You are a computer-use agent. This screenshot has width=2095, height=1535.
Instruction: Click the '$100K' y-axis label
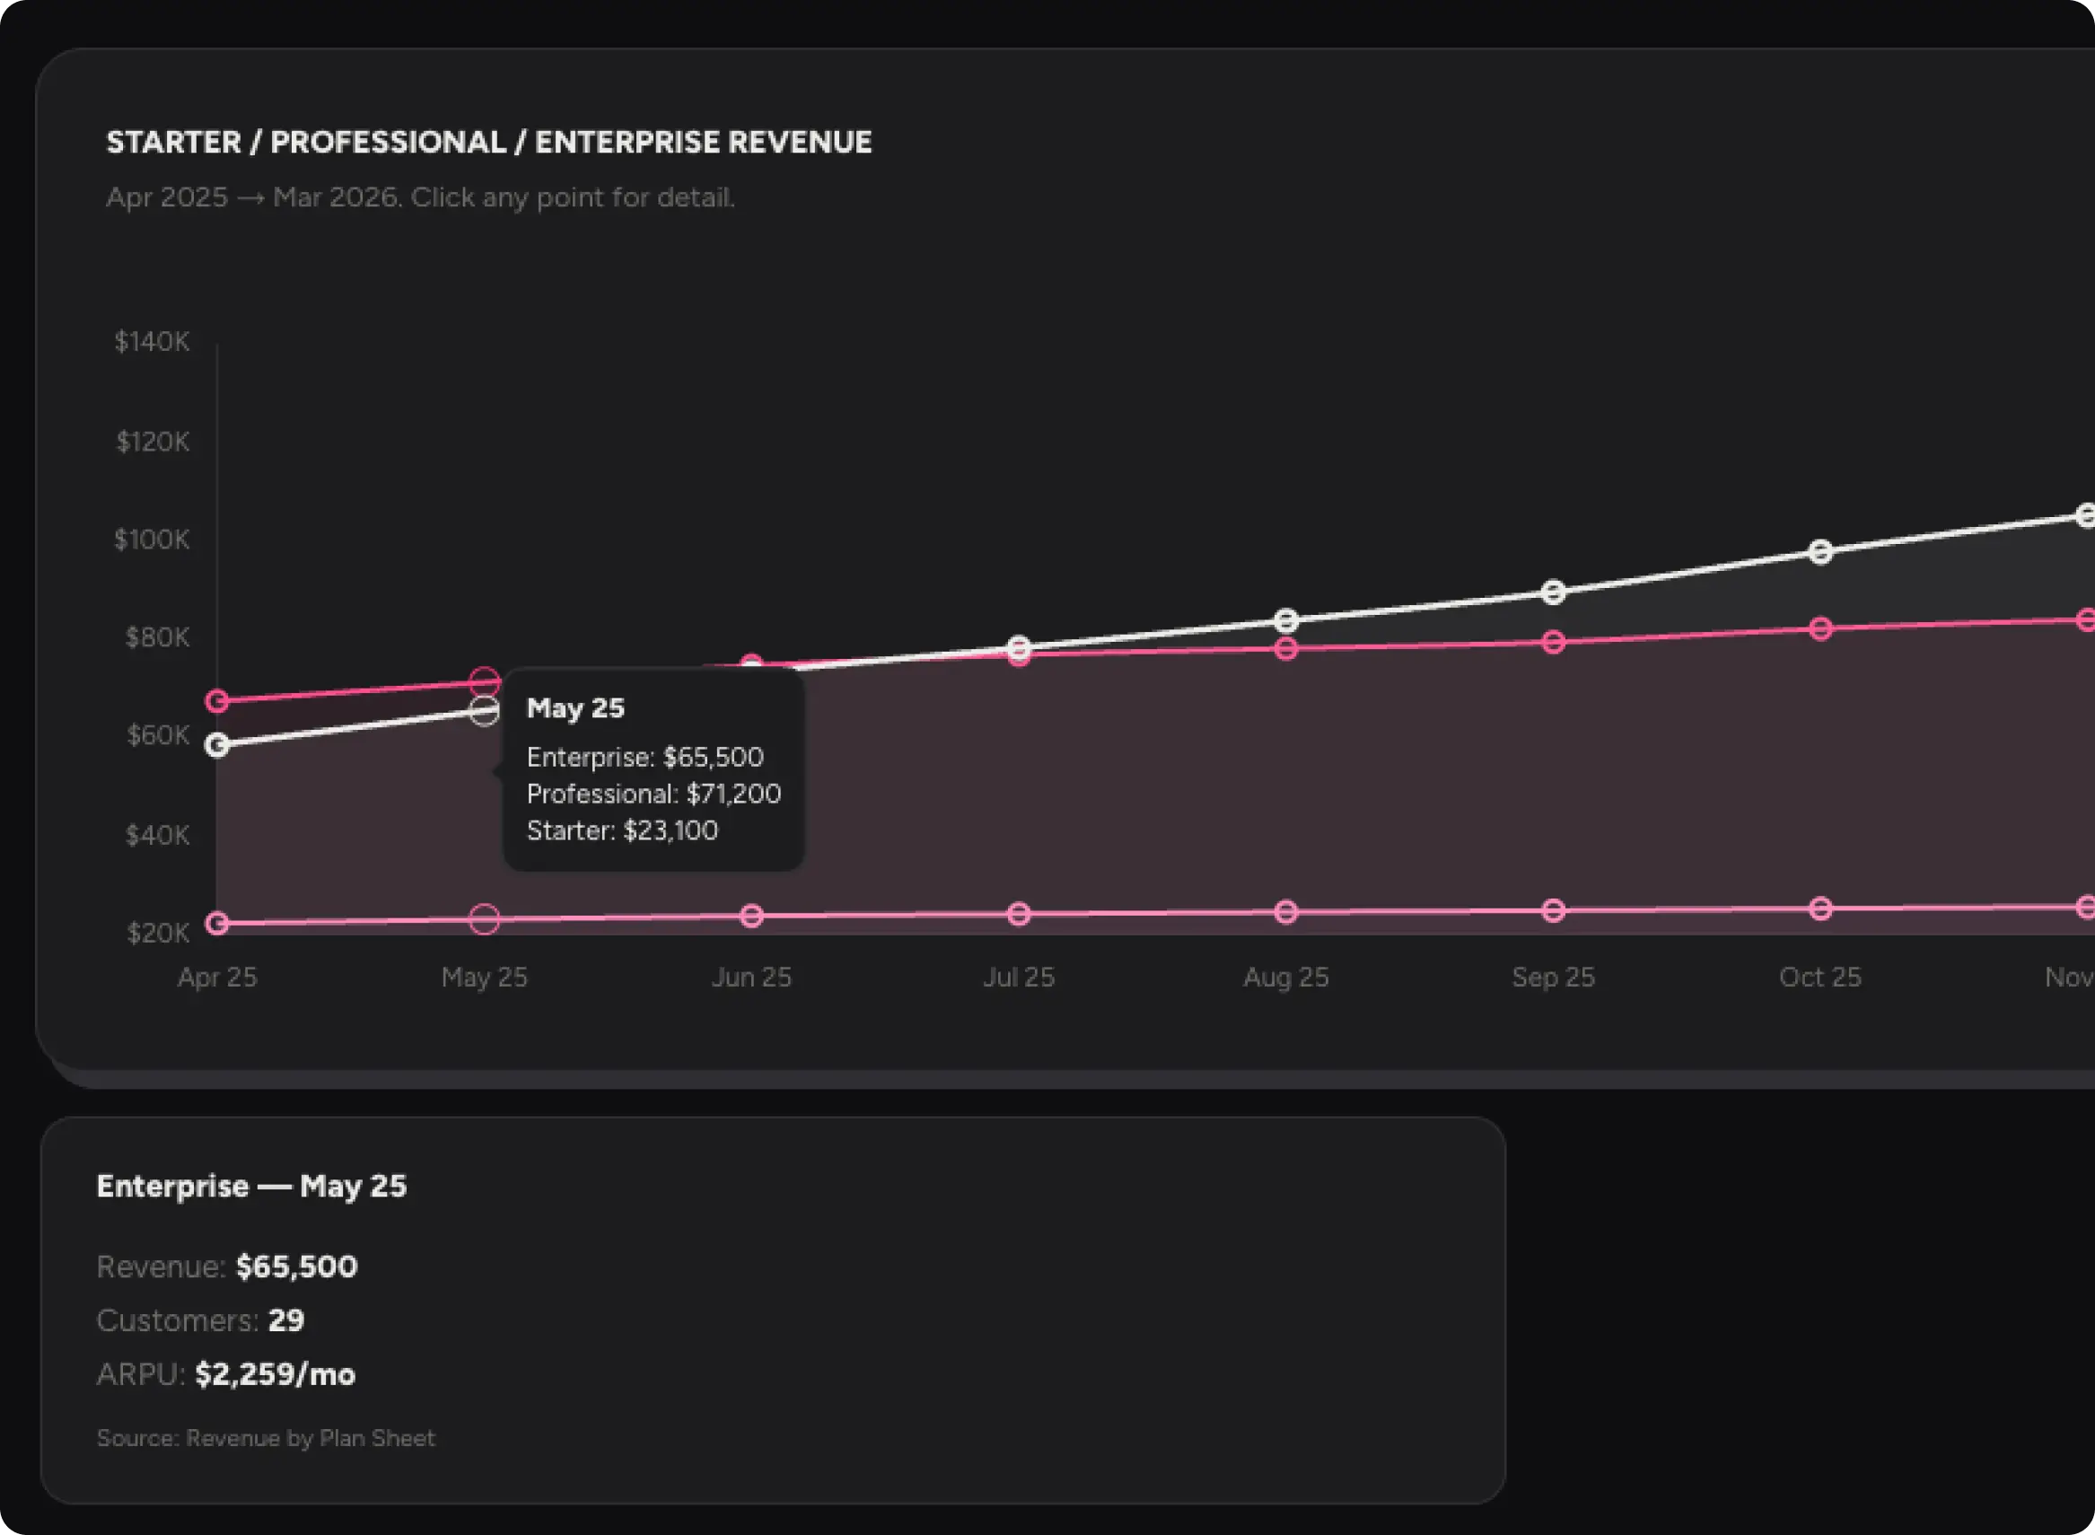click(153, 539)
